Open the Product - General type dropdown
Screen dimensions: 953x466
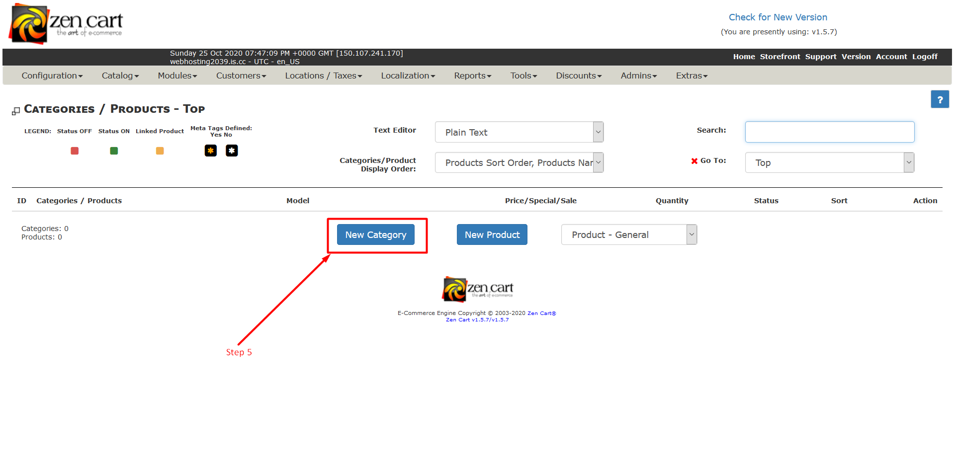coord(629,234)
